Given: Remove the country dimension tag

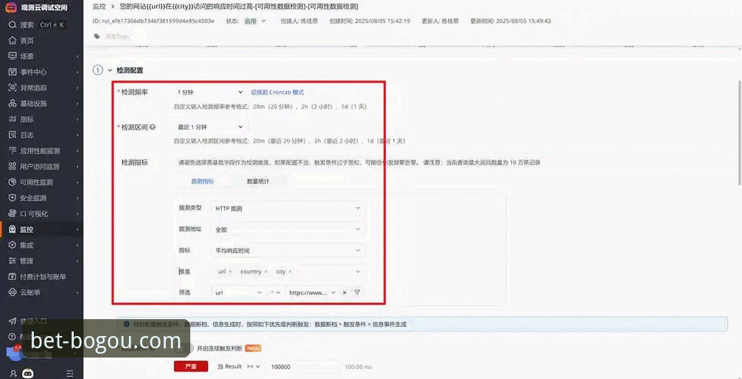Looking at the screenshot, I should (x=265, y=272).
